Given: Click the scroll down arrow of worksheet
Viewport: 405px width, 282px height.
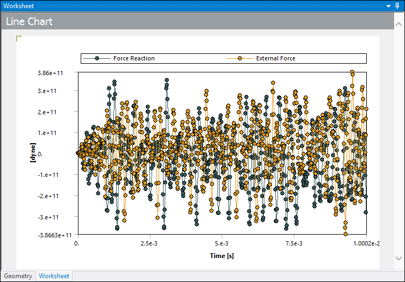Looking at the screenshot, I should coord(399,258).
